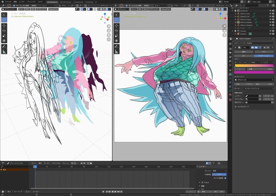Click the magenta color swatch below the ramp

tap(254, 72)
